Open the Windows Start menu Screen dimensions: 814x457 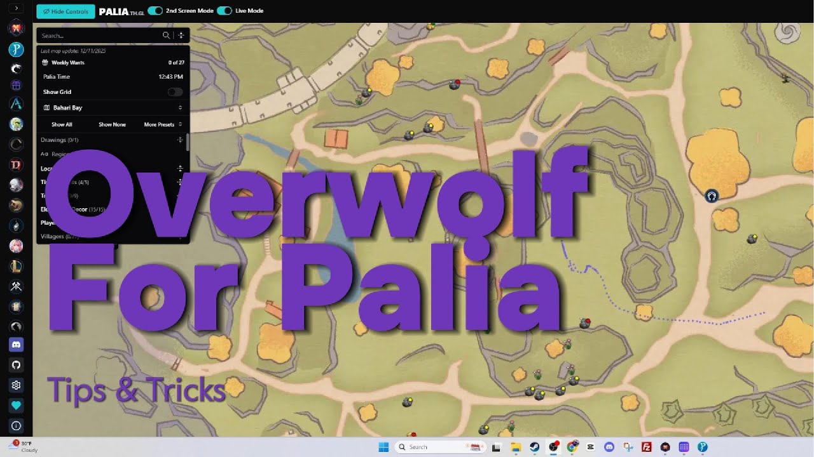point(383,447)
